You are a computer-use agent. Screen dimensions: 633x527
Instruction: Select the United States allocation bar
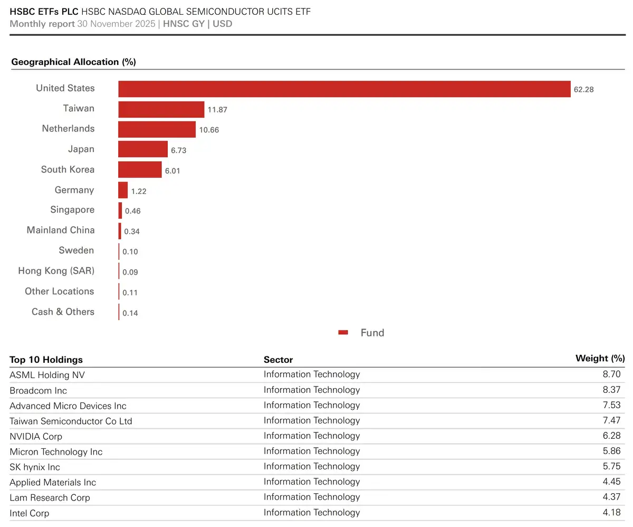pos(344,89)
